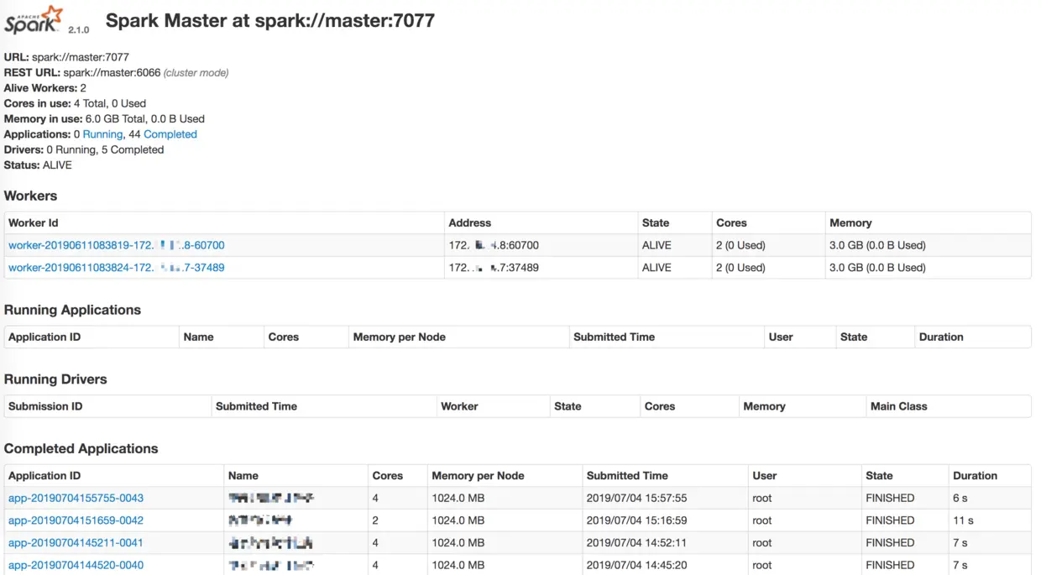The image size is (1041, 575).
Task: Click the Status: ALIVE line
Action: [38, 165]
